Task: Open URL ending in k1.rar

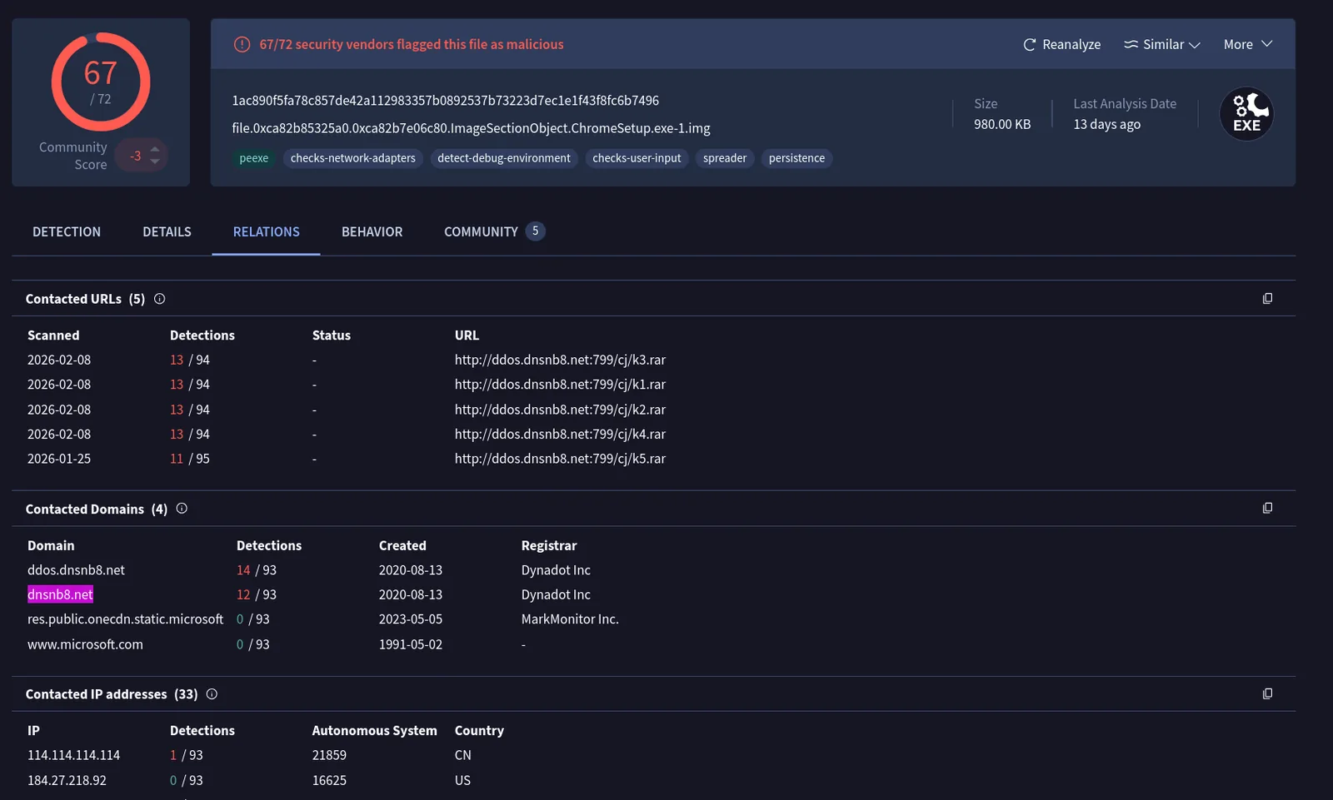Action: (560, 384)
